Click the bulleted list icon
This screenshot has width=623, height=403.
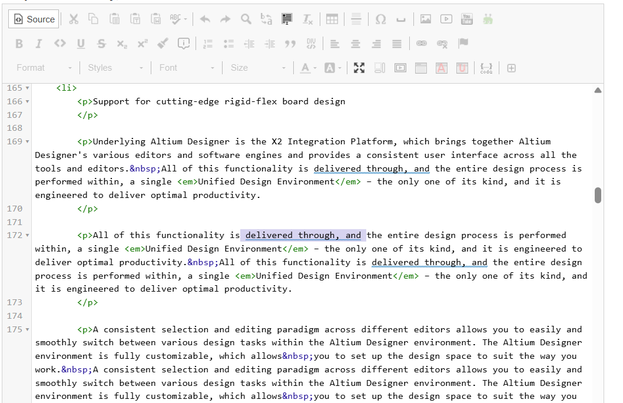click(x=228, y=44)
